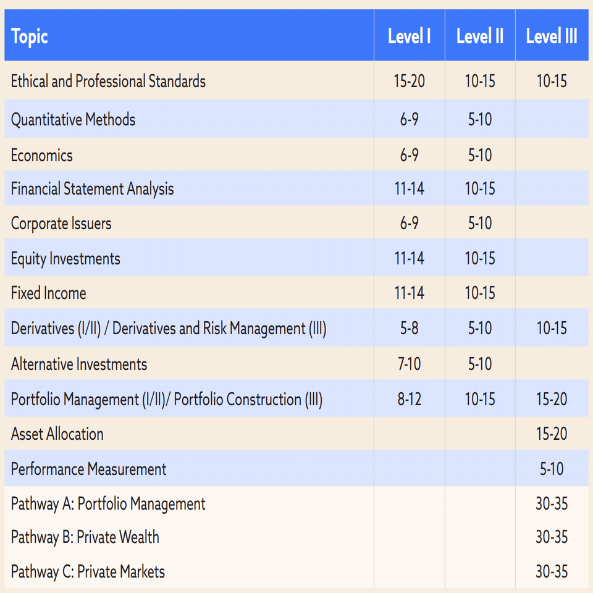Click the Economics row
Screen dimensions: 593x593
[41, 154]
